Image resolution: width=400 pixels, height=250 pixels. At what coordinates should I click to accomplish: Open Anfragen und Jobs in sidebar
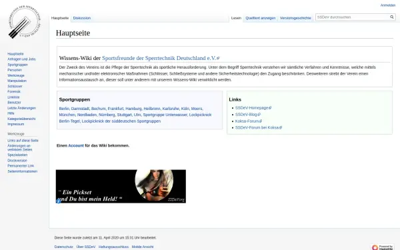pos(22,59)
